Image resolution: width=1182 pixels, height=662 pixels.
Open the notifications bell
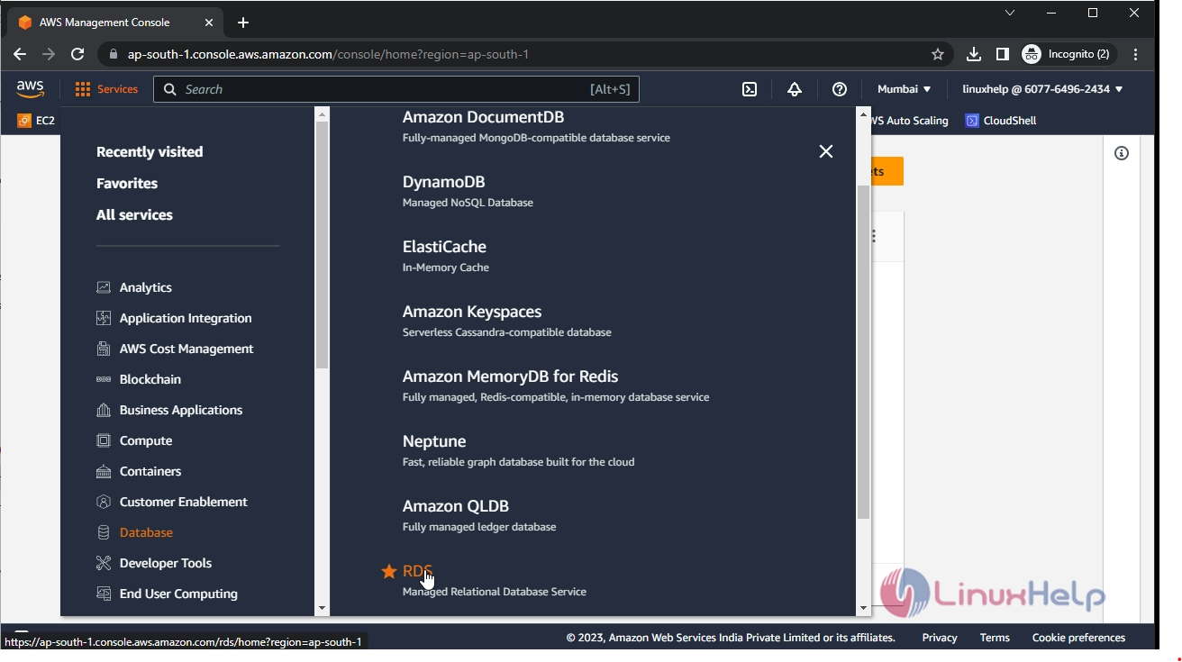click(795, 89)
